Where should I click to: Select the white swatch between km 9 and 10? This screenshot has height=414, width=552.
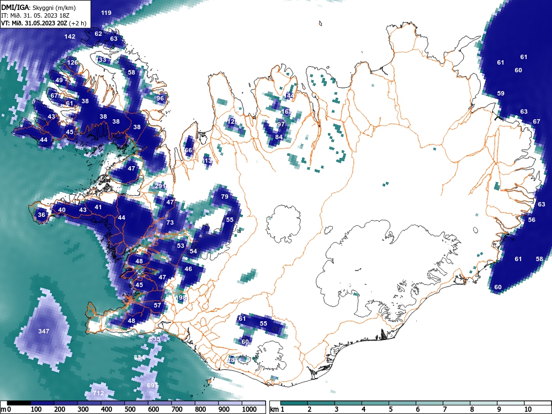tap(511, 403)
